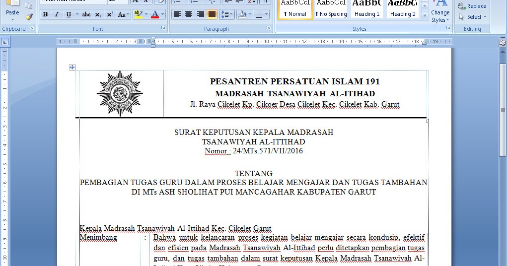The height and width of the screenshot is (266, 507).
Task: Click the word 'Menimbang' in the table
Action: pyautogui.click(x=98, y=238)
